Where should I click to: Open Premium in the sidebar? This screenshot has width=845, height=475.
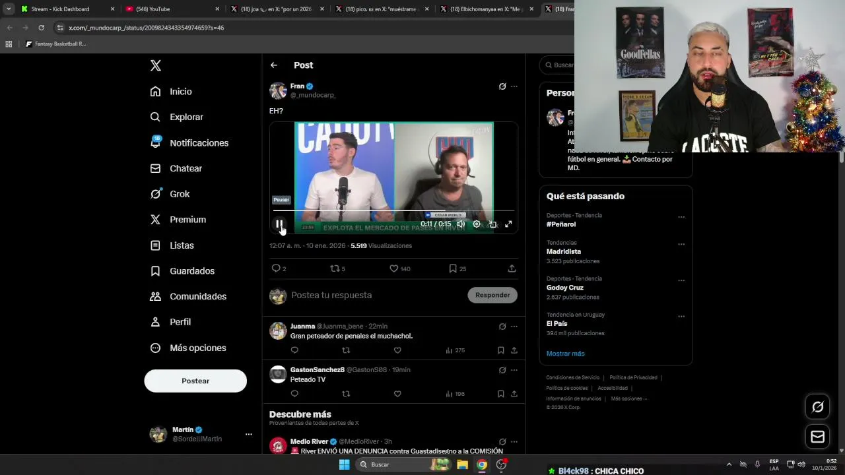tap(178, 220)
